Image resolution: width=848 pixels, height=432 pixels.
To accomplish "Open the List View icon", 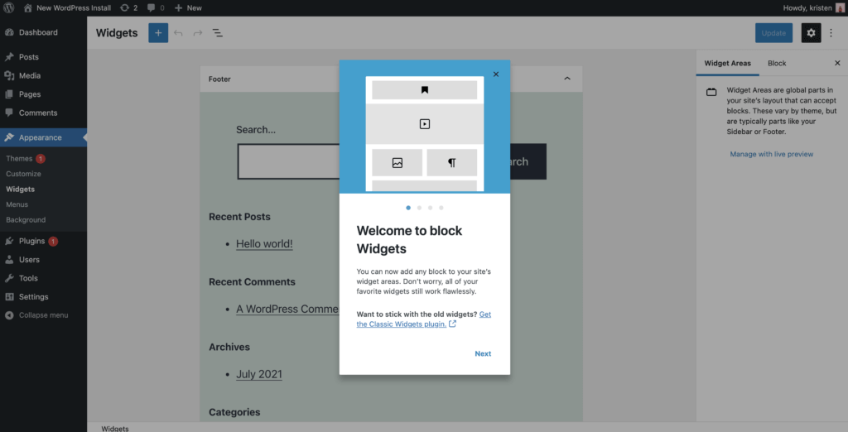I will click(x=218, y=33).
